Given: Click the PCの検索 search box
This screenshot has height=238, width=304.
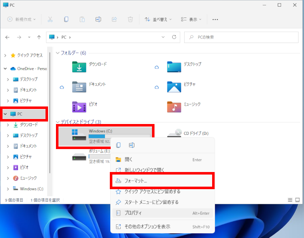Looking at the screenshot, I should pyautogui.click(x=241, y=37).
